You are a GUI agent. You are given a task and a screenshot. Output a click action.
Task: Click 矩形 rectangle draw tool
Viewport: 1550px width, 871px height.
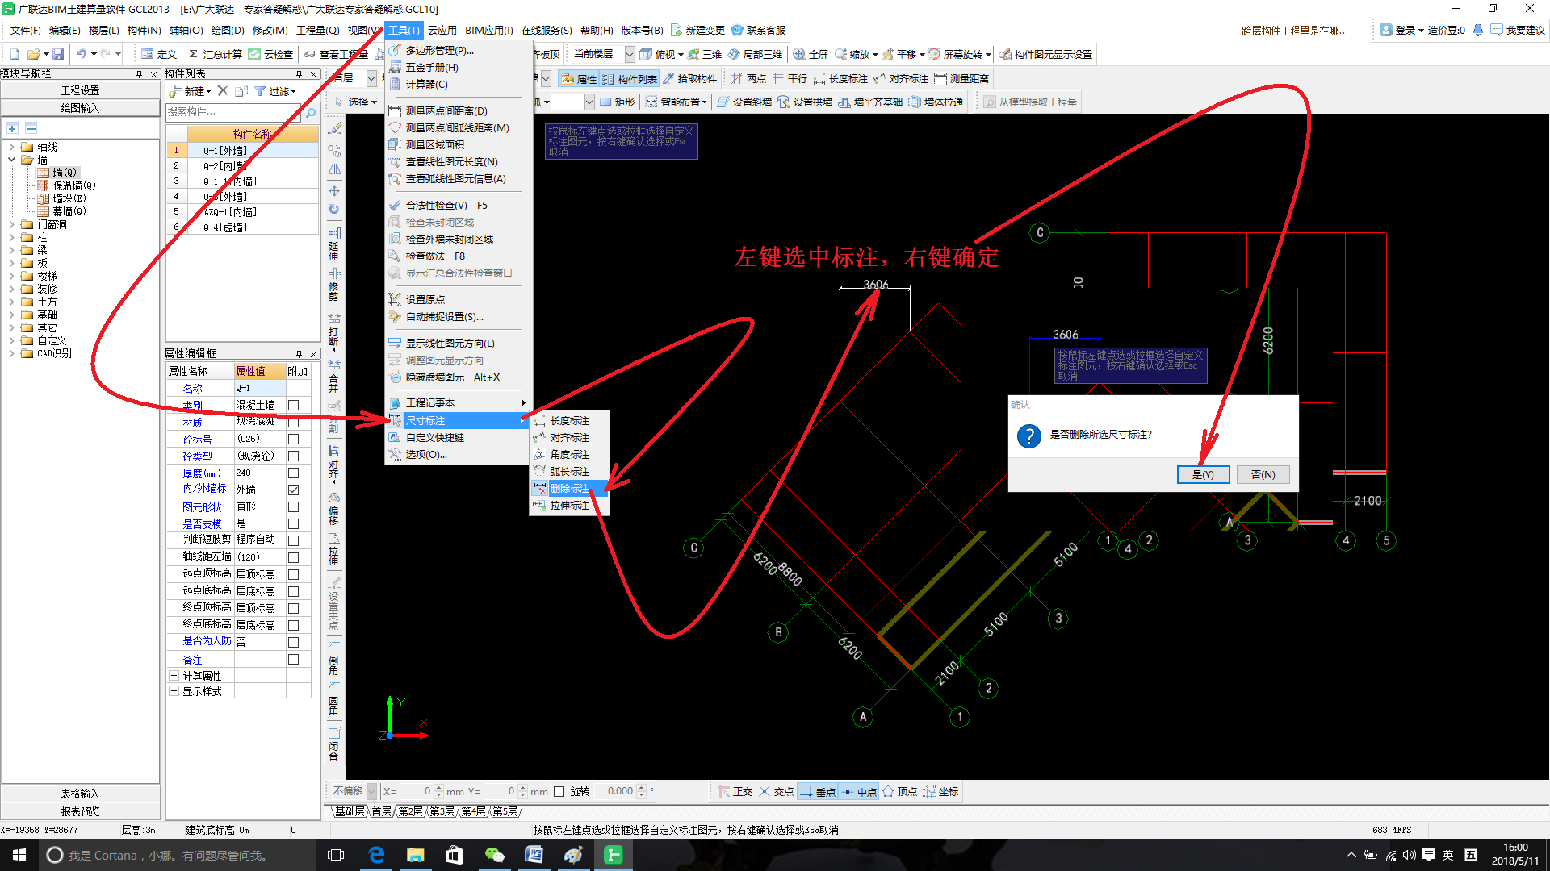618,102
